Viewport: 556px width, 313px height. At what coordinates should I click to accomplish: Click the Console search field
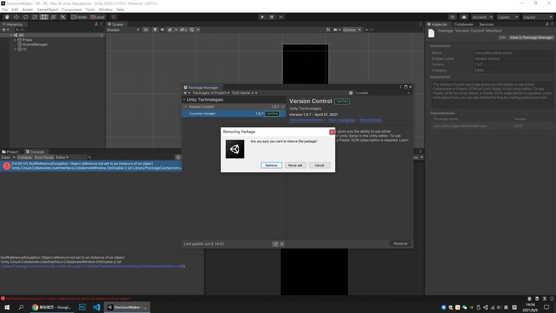tap(130, 158)
